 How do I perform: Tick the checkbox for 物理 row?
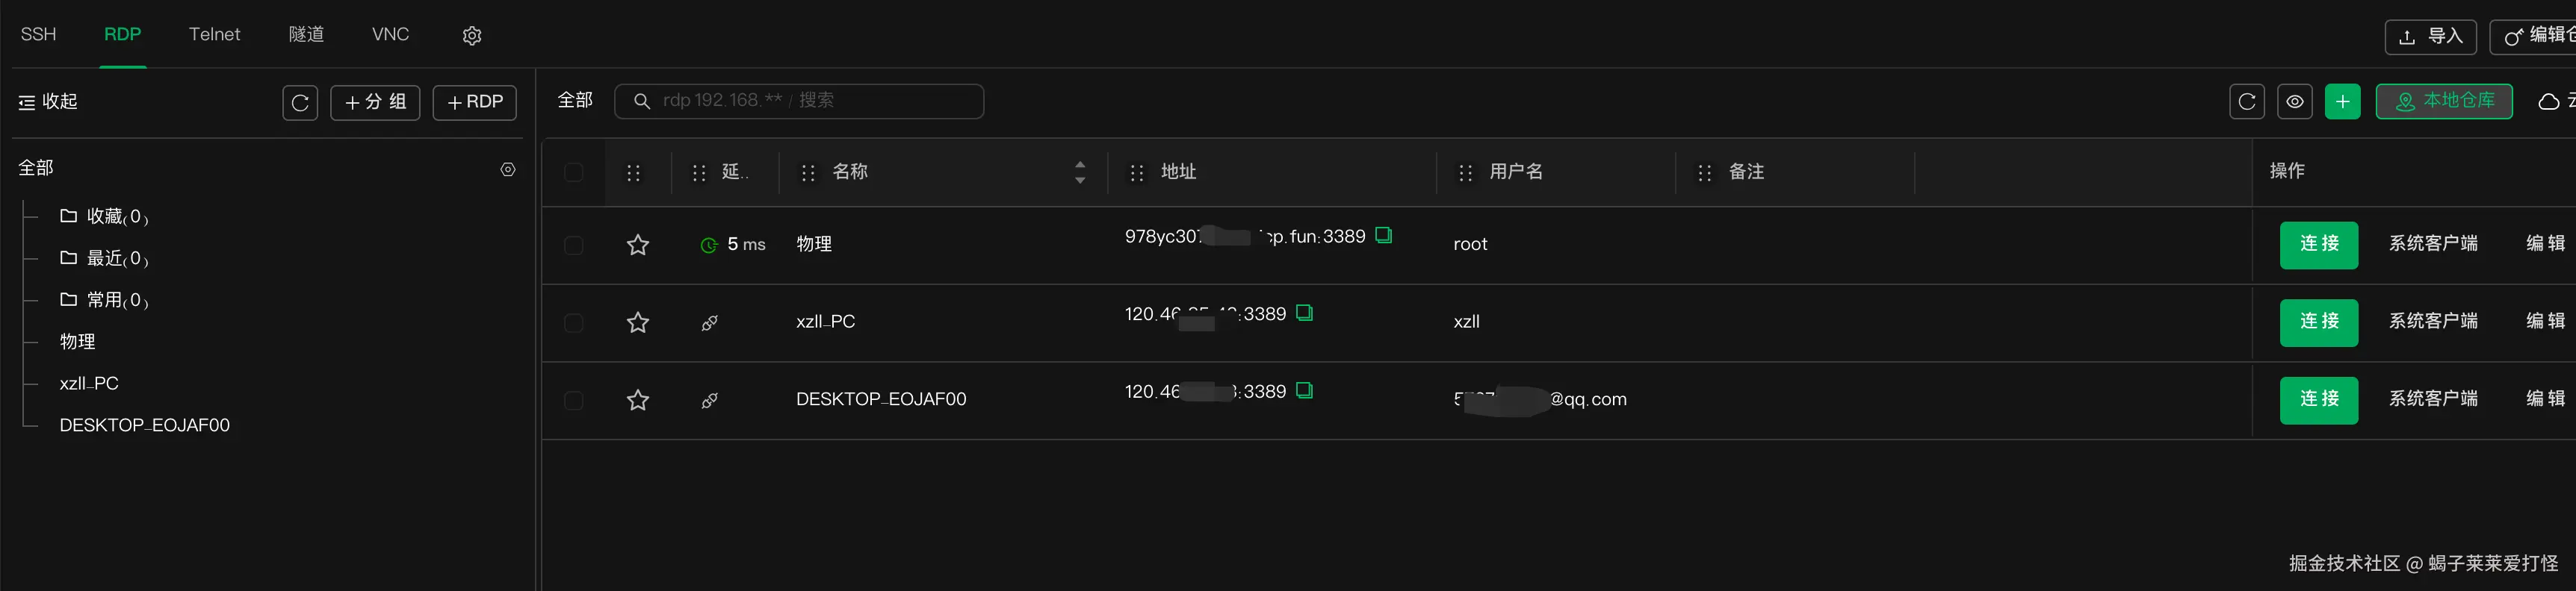point(573,245)
